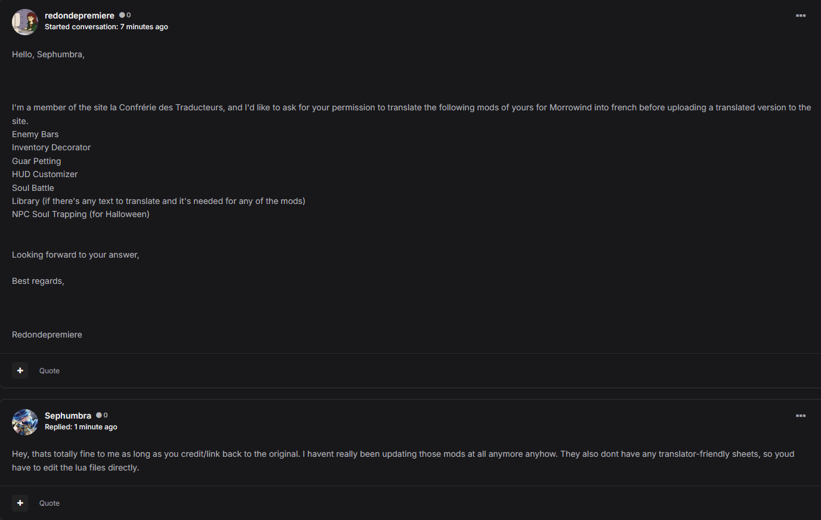The image size is (821, 520).
Task: Toggle multi-quote plus on redondepremiere's message
Action: [x=20, y=370]
